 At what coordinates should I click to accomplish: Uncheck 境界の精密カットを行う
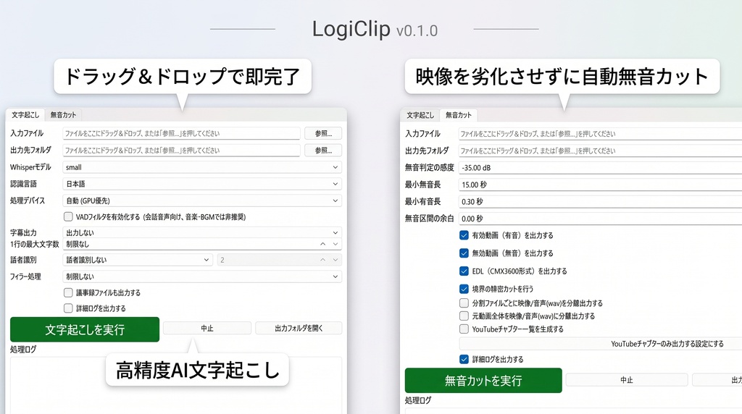pos(464,289)
